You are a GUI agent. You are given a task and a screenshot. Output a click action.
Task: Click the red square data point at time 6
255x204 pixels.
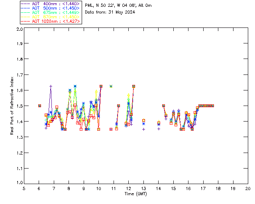point(39,106)
